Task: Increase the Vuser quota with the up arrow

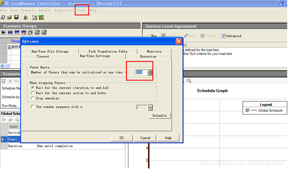Action: point(150,71)
